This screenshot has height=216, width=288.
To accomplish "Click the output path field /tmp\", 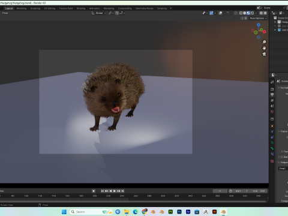I will tap(283, 169).
